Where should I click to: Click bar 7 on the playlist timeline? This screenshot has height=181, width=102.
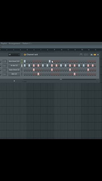click(x=41, y=50)
